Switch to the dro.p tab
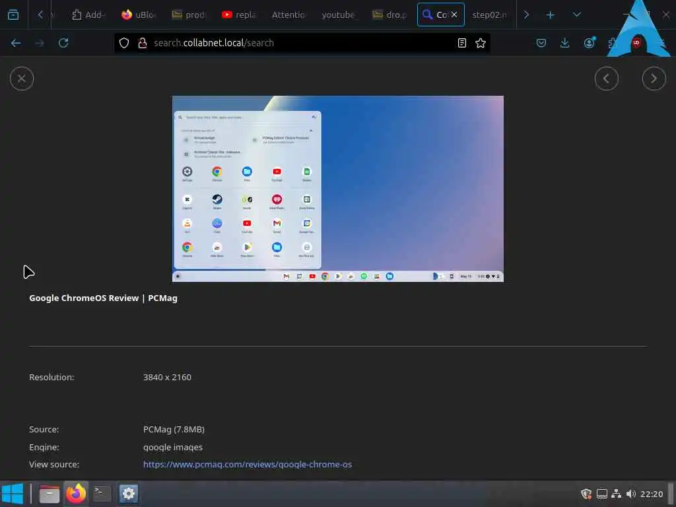The image size is (676, 507). pos(389,15)
